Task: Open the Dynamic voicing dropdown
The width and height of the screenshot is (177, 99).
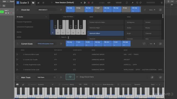Action: coord(137,84)
